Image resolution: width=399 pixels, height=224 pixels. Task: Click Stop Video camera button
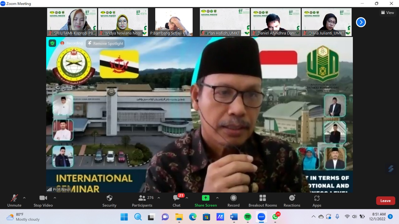43,201
